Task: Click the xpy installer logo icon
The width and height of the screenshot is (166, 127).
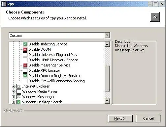Action: [x=155, y=17]
